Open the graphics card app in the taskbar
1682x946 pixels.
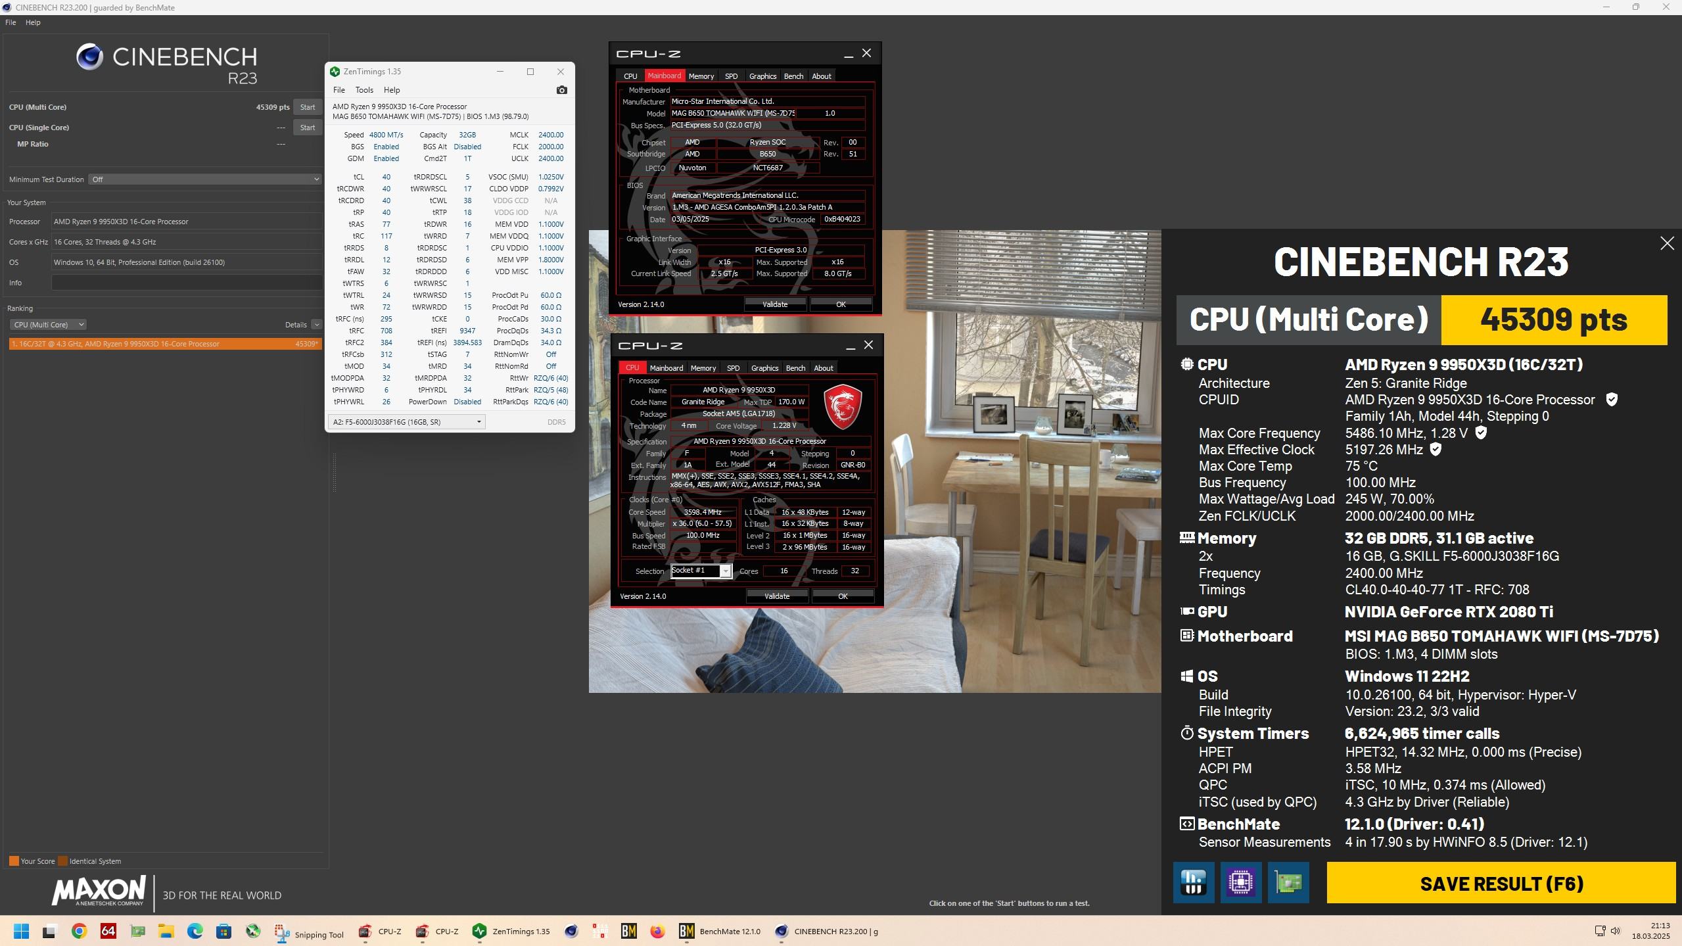point(137,931)
